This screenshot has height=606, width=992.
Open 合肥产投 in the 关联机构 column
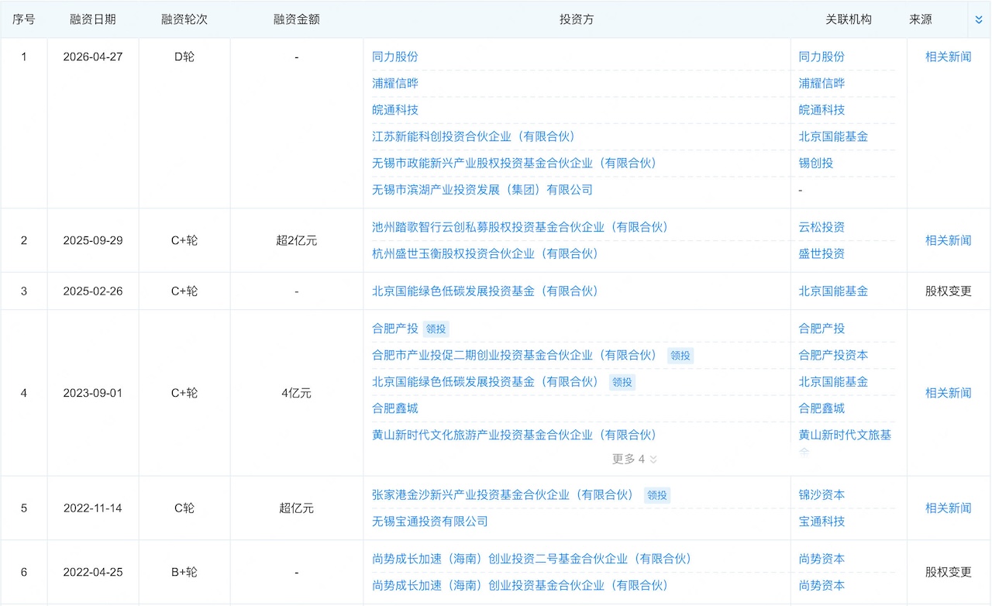[822, 329]
